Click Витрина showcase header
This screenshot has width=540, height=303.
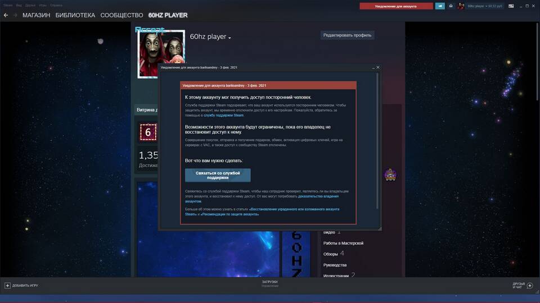tap(147, 110)
